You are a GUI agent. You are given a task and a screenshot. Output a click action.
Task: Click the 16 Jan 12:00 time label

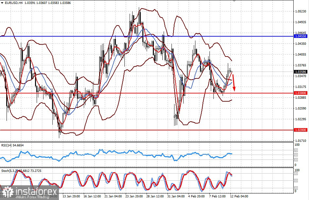coord(92,196)
